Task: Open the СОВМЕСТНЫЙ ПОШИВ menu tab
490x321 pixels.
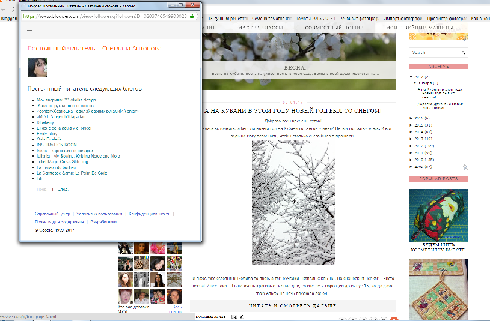Action: point(334,28)
